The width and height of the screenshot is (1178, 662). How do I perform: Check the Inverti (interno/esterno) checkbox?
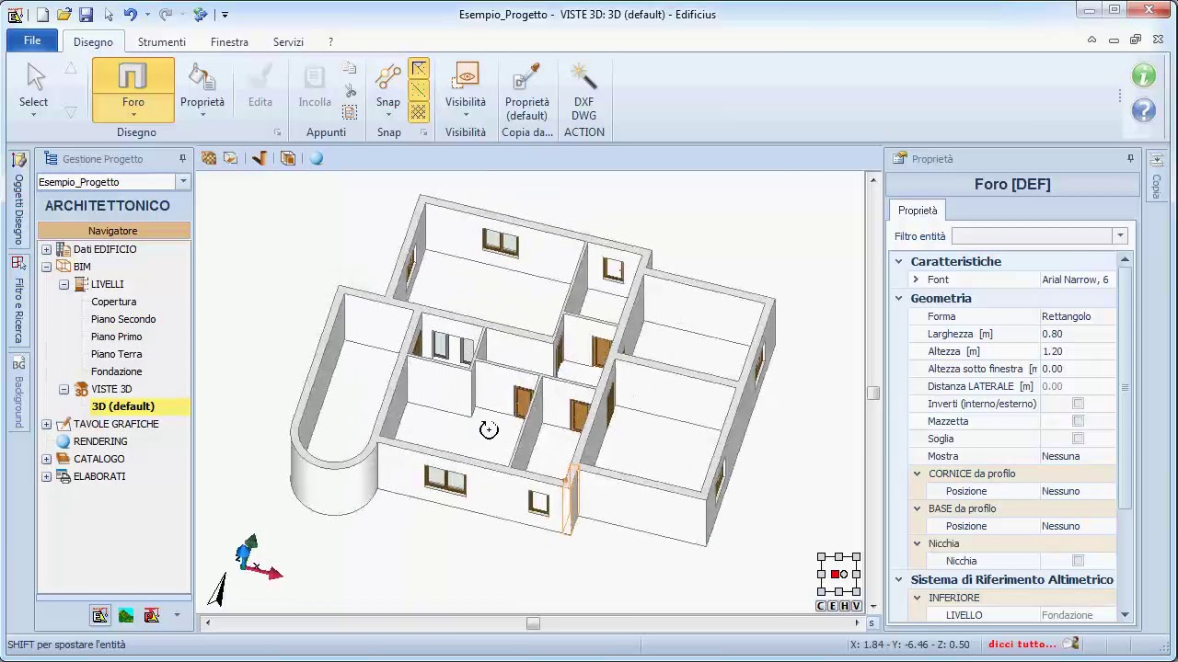coord(1078,404)
